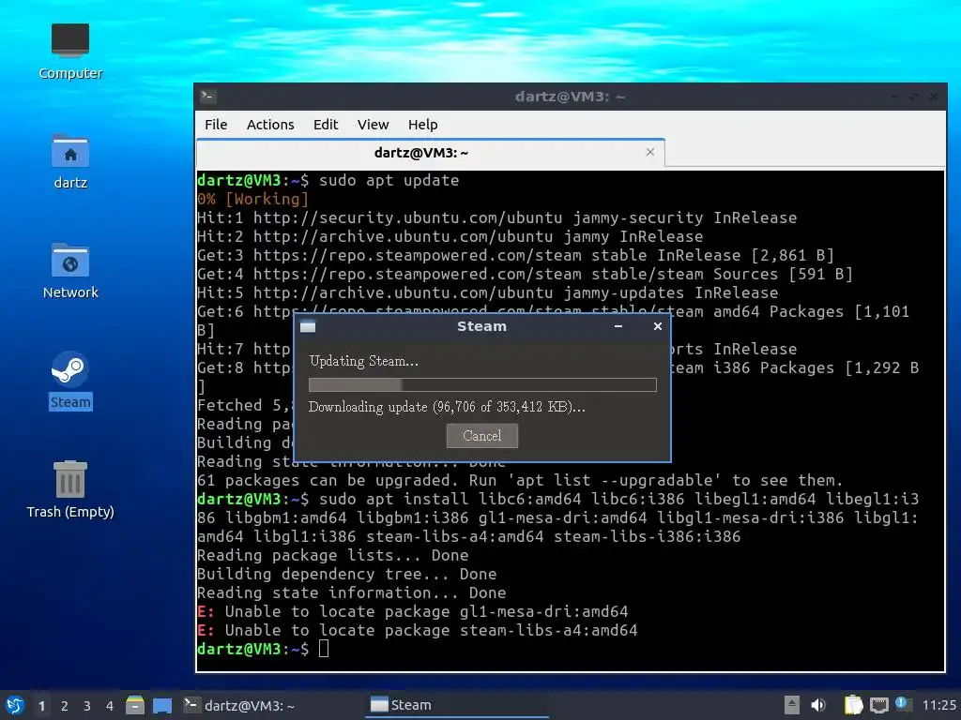Switch to workspace 4
Image resolution: width=961 pixels, height=720 pixels.
coord(110,706)
